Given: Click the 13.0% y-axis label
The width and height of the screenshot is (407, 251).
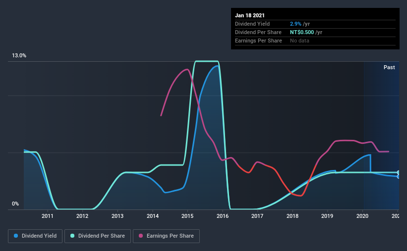Looking at the screenshot, I should click(x=19, y=56).
